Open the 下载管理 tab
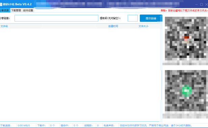208x128 pixels. (x=16, y=10)
